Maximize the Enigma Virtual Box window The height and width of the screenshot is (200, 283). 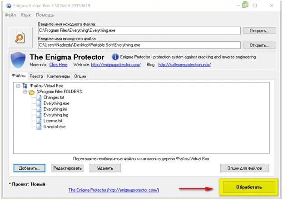[x=255, y=5]
